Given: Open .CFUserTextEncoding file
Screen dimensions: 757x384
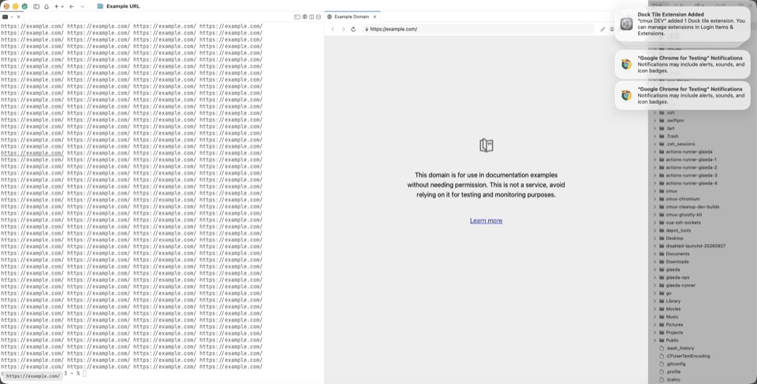Looking at the screenshot, I should tap(688, 356).
